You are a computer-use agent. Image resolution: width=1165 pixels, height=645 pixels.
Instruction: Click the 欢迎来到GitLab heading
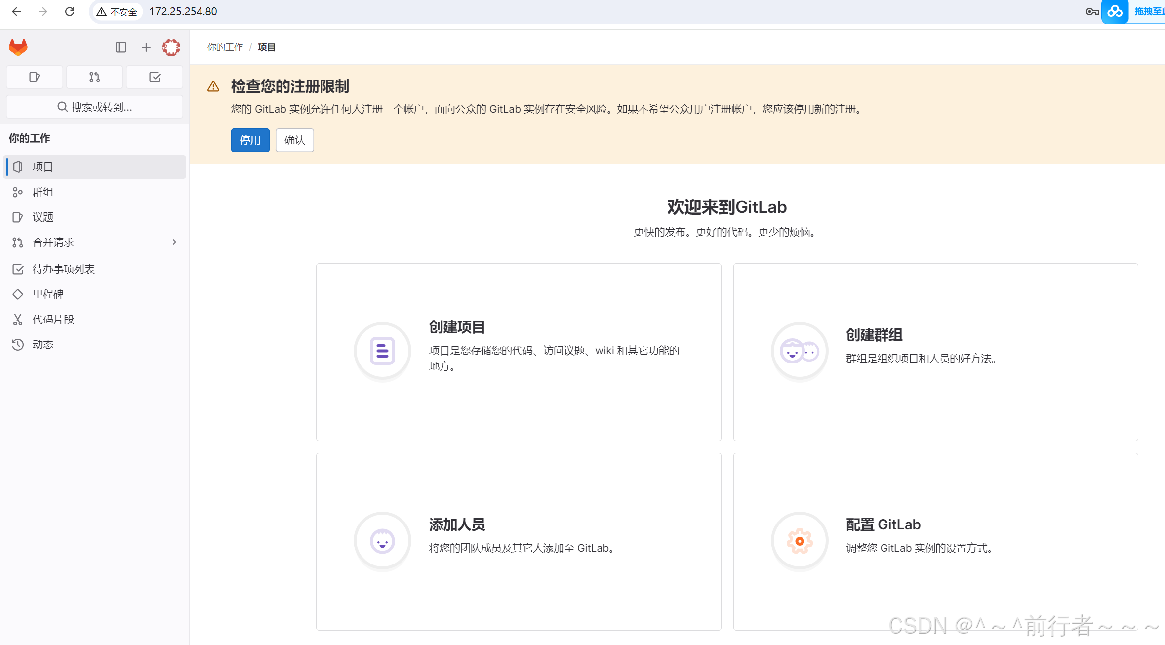click(727, 207)
